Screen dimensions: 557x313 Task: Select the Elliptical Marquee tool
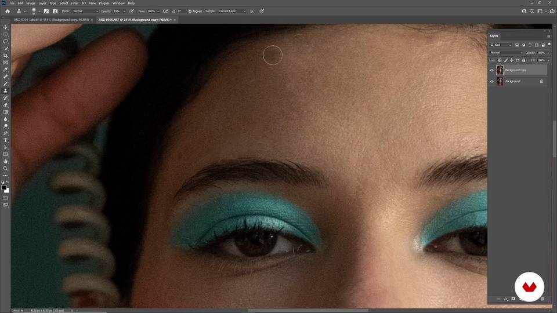(5, 34)
